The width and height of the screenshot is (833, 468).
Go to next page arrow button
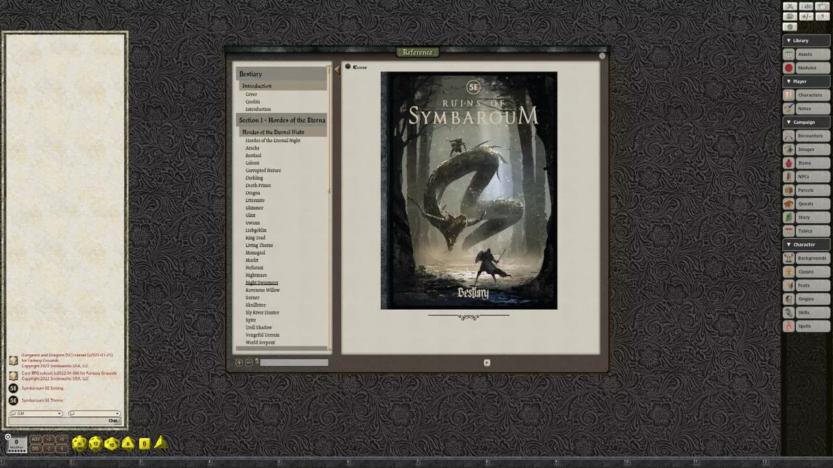(x=487, y=363)
